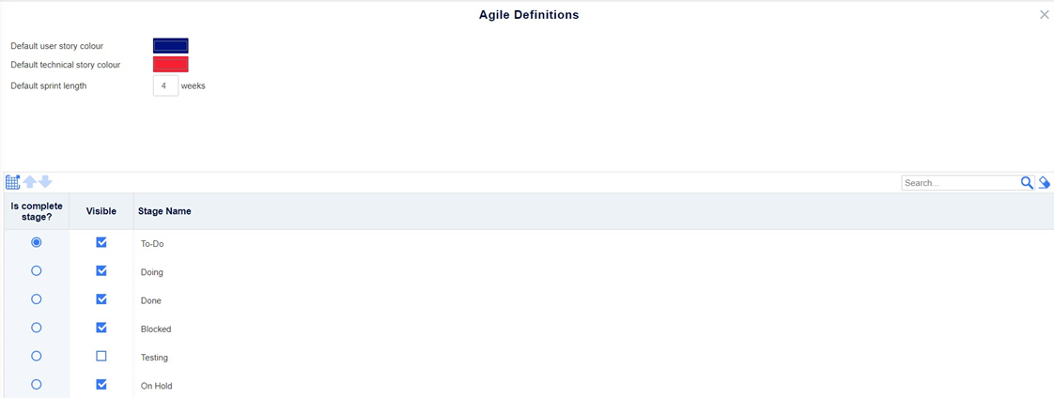Click the default sprint length field

(165, 86)
